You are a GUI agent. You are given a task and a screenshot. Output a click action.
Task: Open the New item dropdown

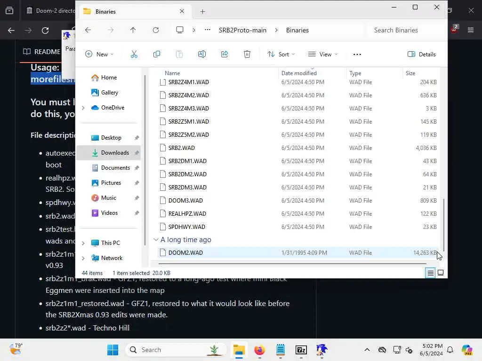[x=99, y=55]
